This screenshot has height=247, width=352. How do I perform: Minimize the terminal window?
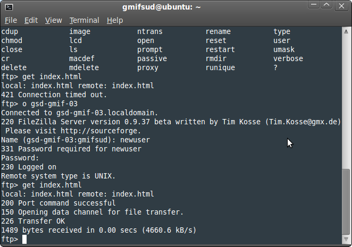tap(314, 5)
